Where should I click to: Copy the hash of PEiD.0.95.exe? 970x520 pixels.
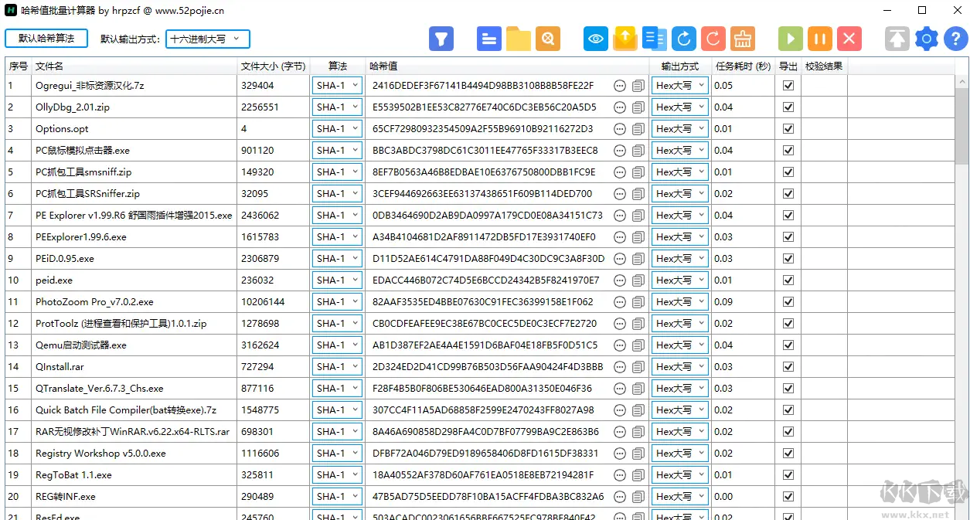click(x=638, y=259)
